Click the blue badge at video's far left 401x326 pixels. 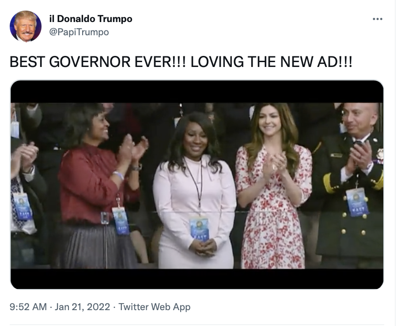tap(23, 207)
